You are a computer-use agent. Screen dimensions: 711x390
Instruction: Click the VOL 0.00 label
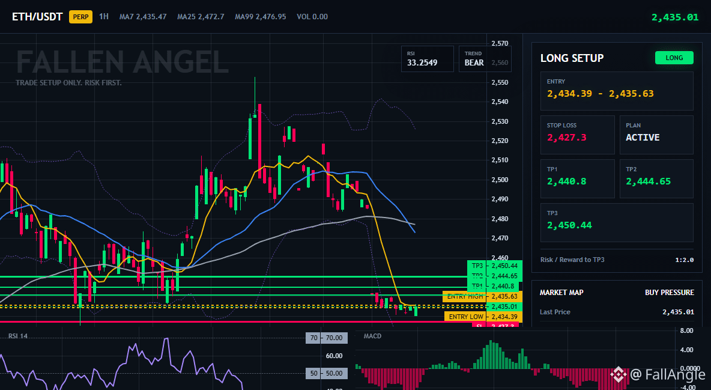click(312, 17)
